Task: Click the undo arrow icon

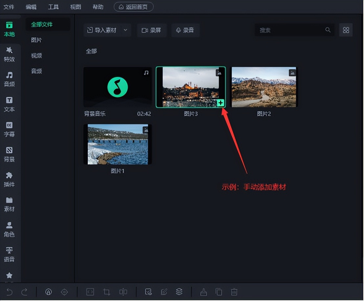Action: pos(10,292)
